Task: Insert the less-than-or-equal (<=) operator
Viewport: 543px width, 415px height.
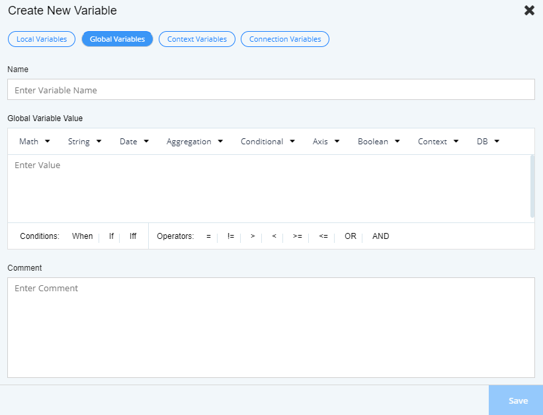Action: [323, 236]
